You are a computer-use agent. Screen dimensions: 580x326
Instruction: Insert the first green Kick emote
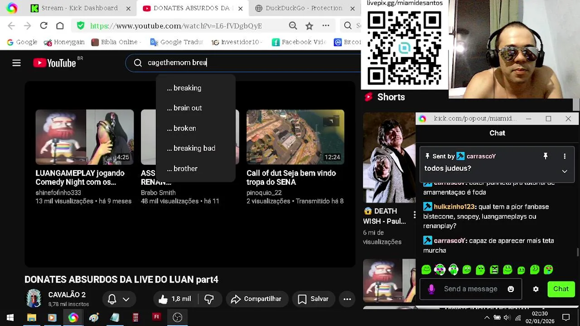426,270
